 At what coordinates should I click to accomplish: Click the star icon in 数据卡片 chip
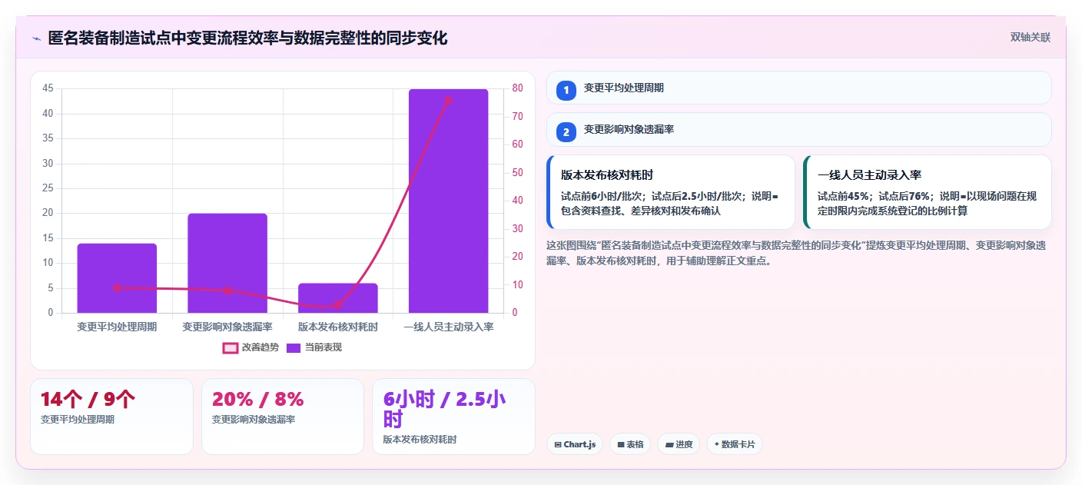[717, 444]
